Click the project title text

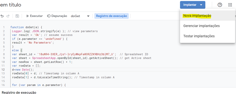click(x=11, y=5)
